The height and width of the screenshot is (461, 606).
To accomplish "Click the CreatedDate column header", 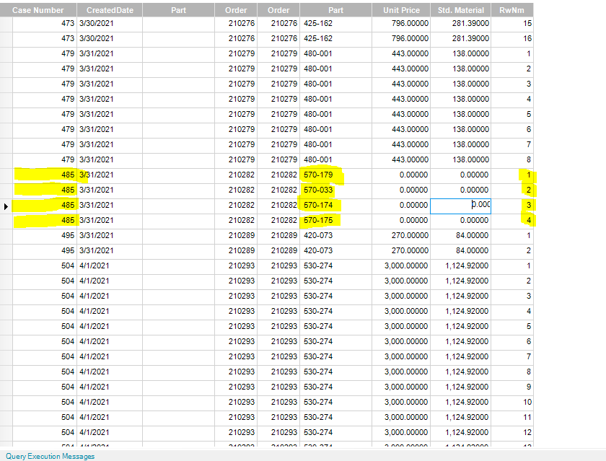I will click(x=110, y=10).
